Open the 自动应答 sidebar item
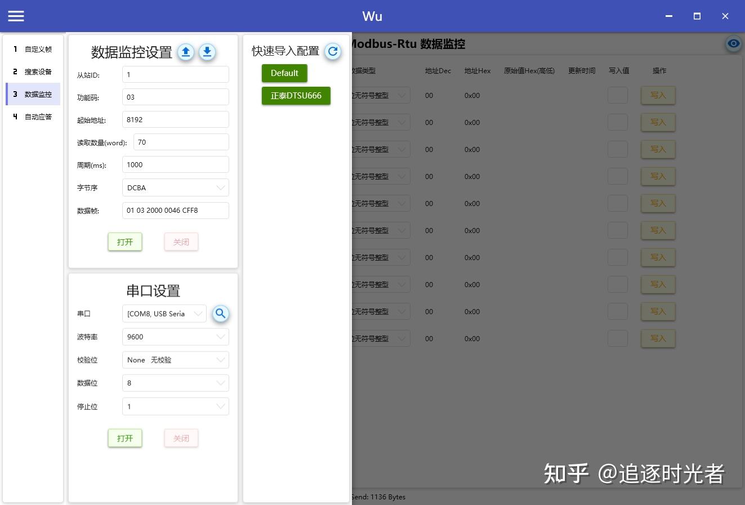The width and height of the screenshot is (745, 505). [x=38, y=117]
